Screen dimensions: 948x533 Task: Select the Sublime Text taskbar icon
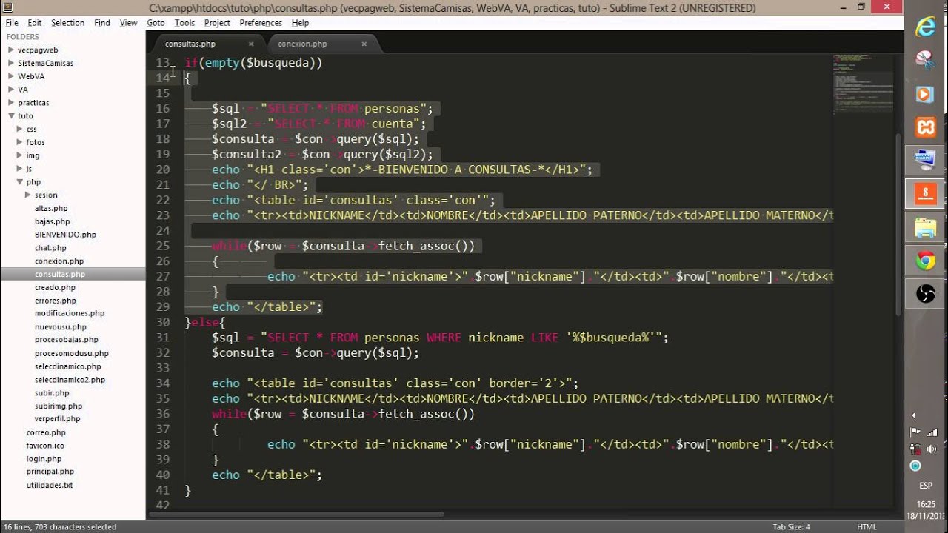coord(925,194)
